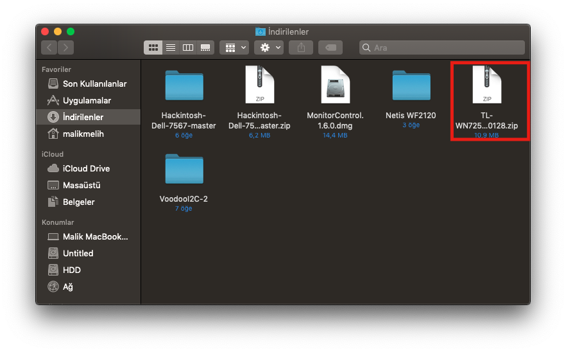Open the group-by arrangement dropdown

click(x=234, y=48)
